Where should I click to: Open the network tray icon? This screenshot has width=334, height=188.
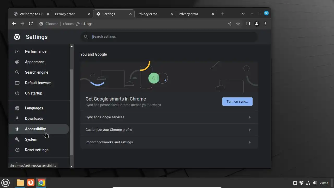[x=308, y=183]
